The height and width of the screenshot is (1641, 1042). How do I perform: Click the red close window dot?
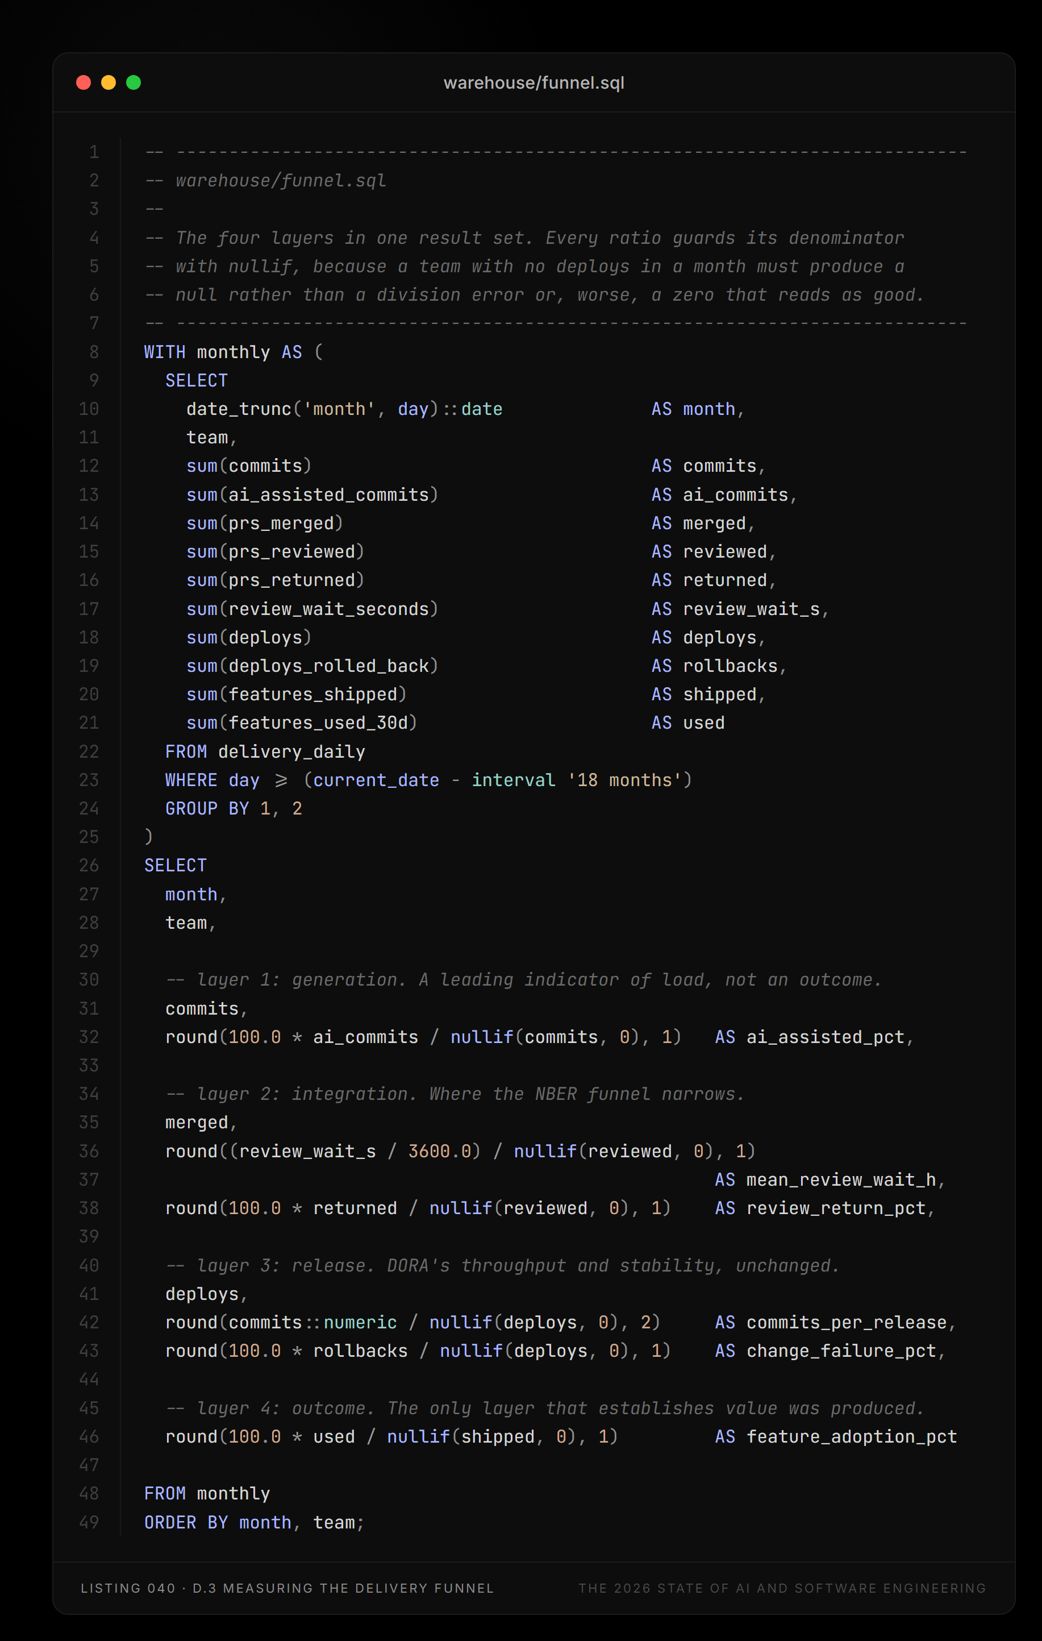point(84,82)
